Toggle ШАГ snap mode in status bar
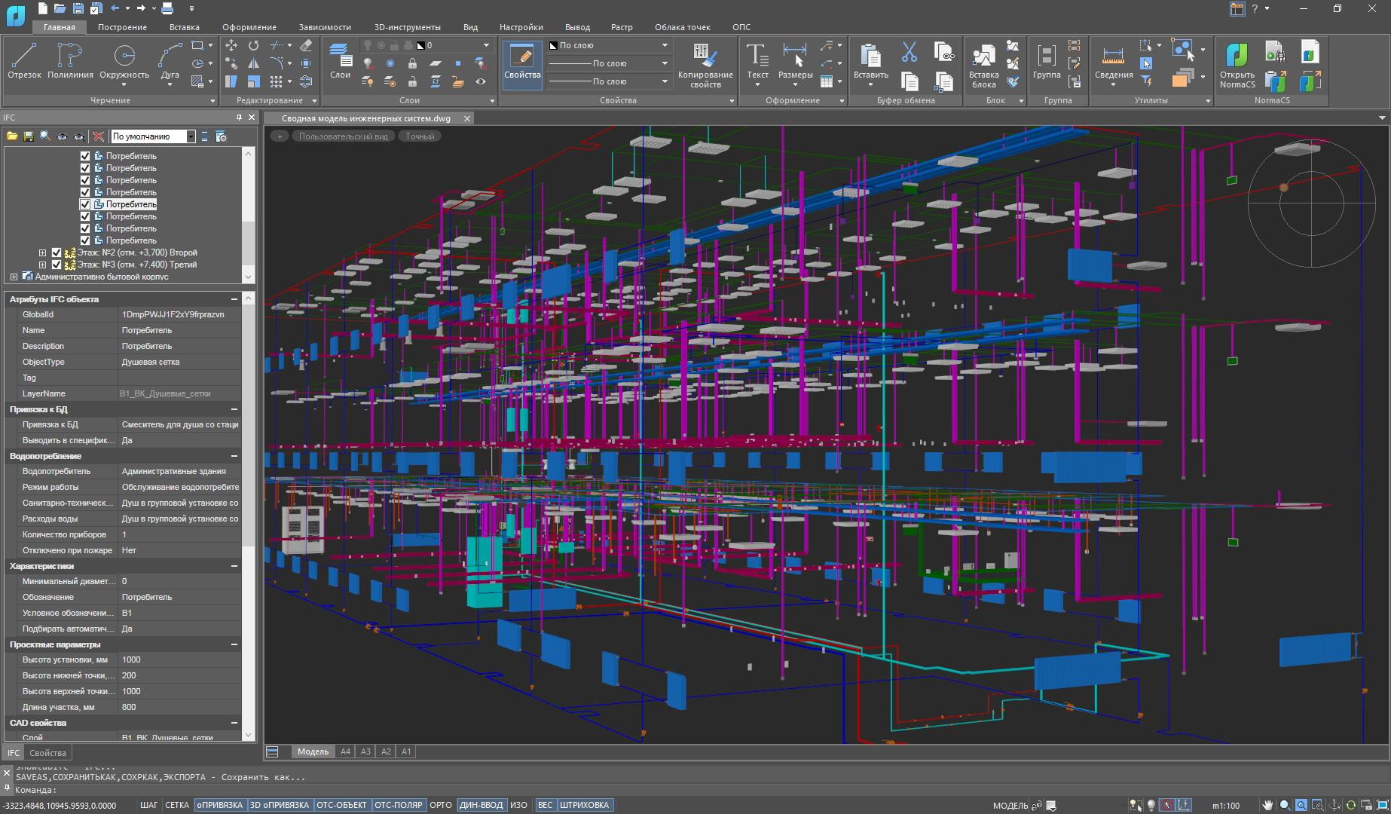Viewport: 1391px width, 814px height. 148,805
